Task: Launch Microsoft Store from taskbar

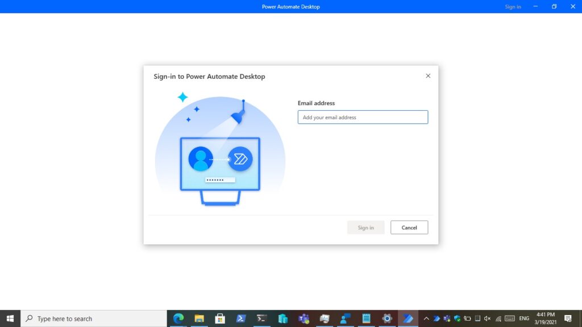Action: click(x=220, y=318)
